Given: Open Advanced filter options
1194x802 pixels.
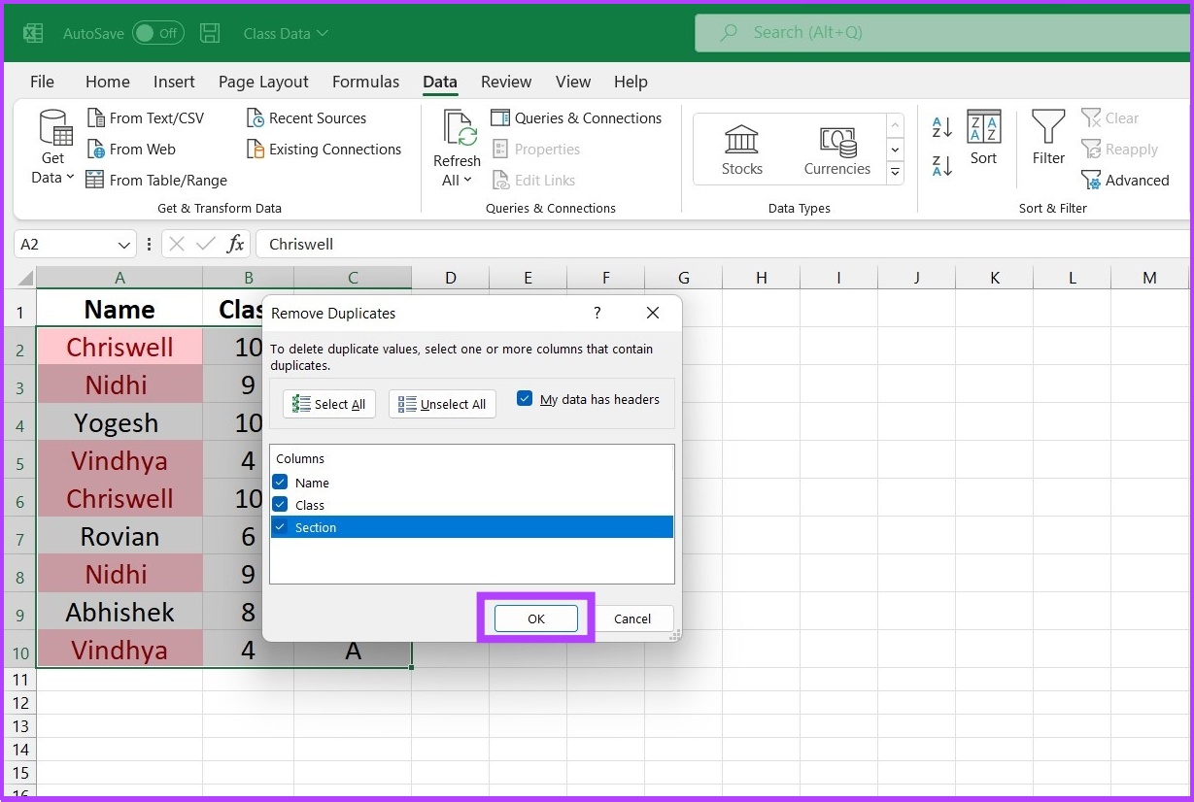Looking at the screenshot, I should 1125,181.
